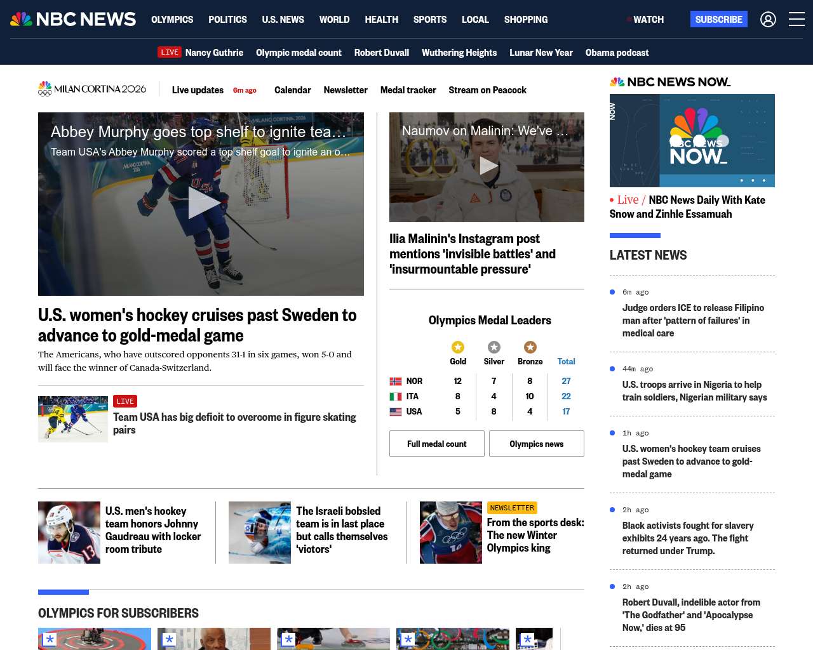Screen dimensions: 813x650
Task: Open the new Winter Olympics king story
Action: 535,535
